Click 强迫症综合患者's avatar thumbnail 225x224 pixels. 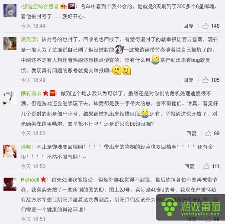point(10,11)
